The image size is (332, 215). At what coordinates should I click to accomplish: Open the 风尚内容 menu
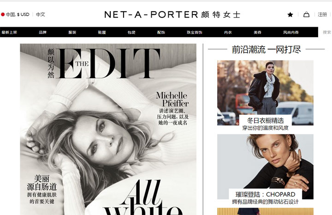pos(291,32)
